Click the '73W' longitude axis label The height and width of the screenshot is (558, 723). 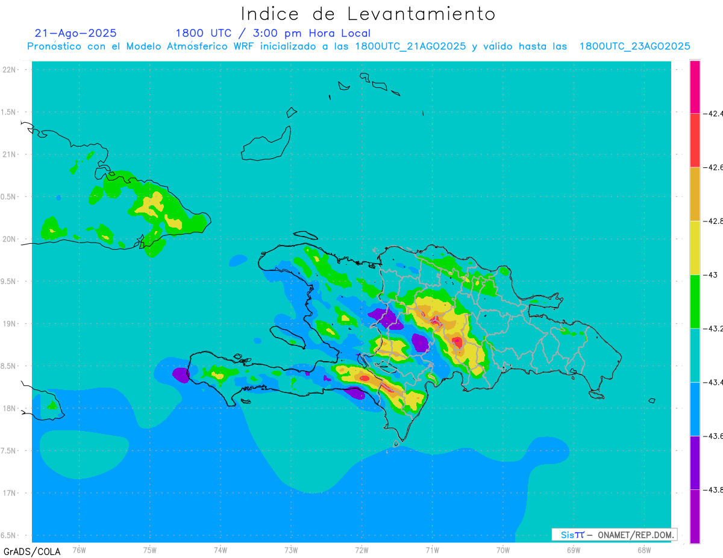(x=291, y=550)
